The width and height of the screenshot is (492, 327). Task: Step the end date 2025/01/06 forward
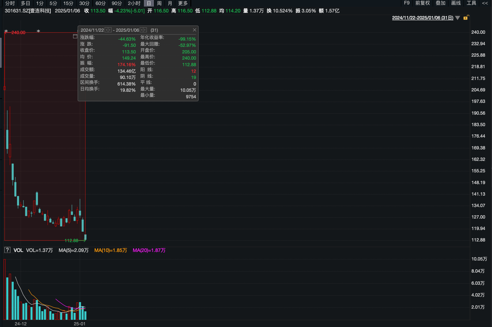point(145,30)
